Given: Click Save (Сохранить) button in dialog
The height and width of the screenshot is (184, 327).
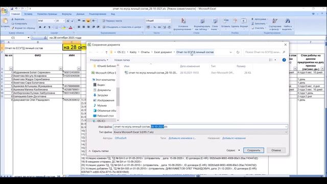Looking at the screenshot, I should pyautogui.click(x=253, y=150).
